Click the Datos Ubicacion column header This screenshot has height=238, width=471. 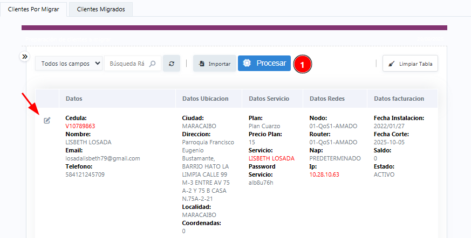206,99
